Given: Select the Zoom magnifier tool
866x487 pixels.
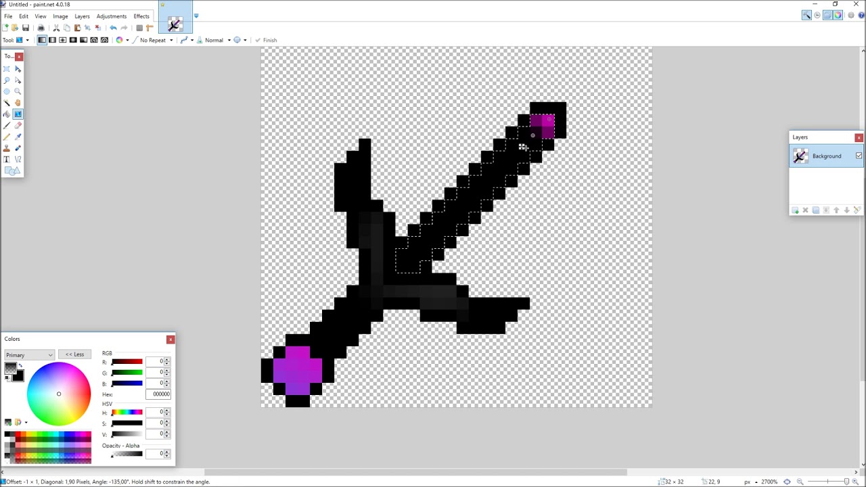Looking at the screenshot, I should pos(18,91).
